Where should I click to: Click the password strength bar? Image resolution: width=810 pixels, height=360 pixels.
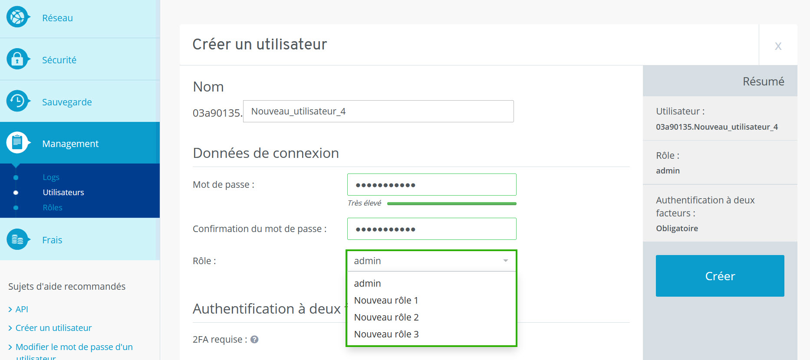(x=451, y=203)
